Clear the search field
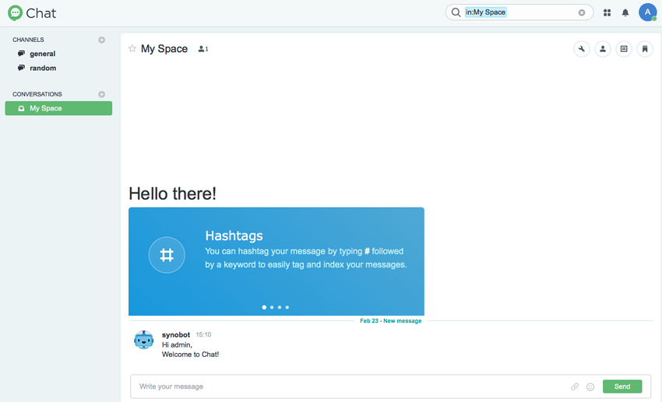 (582, 12)
